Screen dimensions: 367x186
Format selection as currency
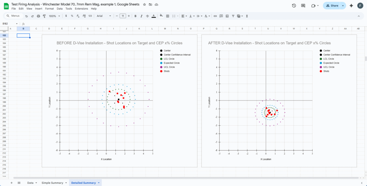tap(66, 16)
